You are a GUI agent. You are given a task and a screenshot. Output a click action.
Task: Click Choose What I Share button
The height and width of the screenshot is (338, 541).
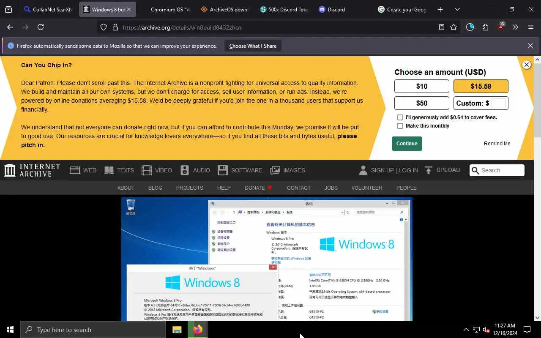(253, 46)
